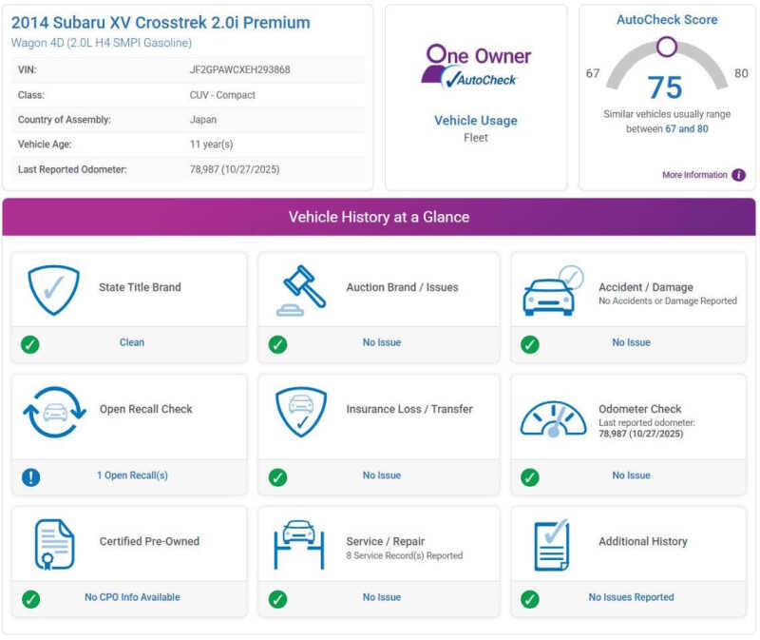Click the Service / Repair car lift icon
The height and width of the screenshot is (640, 760).
pos(300,544)
